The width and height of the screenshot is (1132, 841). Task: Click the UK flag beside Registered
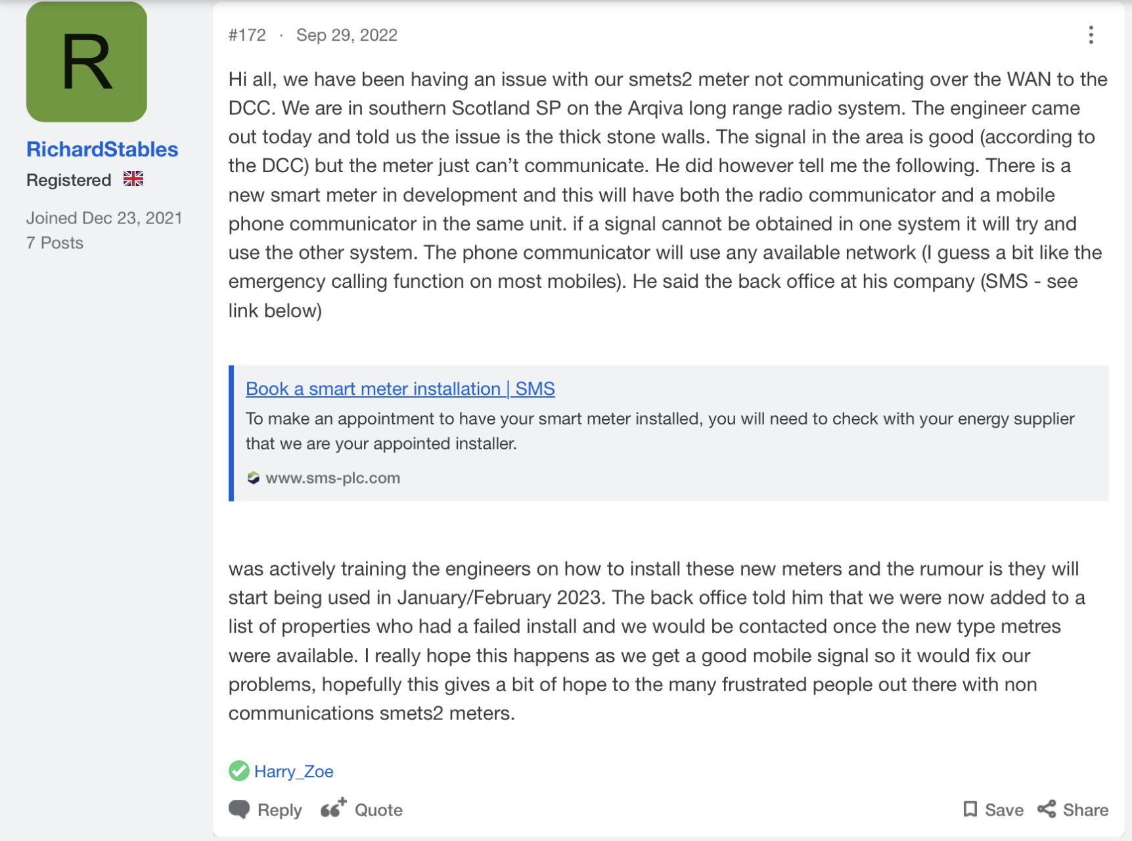[x=133, y=179]
